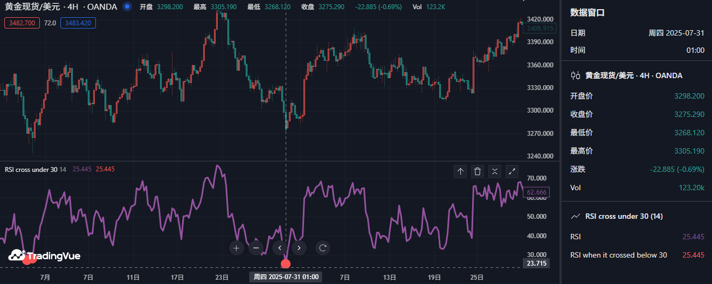Click the red sell price 3482.700 button
The image size is (712, 284).
coord(22,23)
